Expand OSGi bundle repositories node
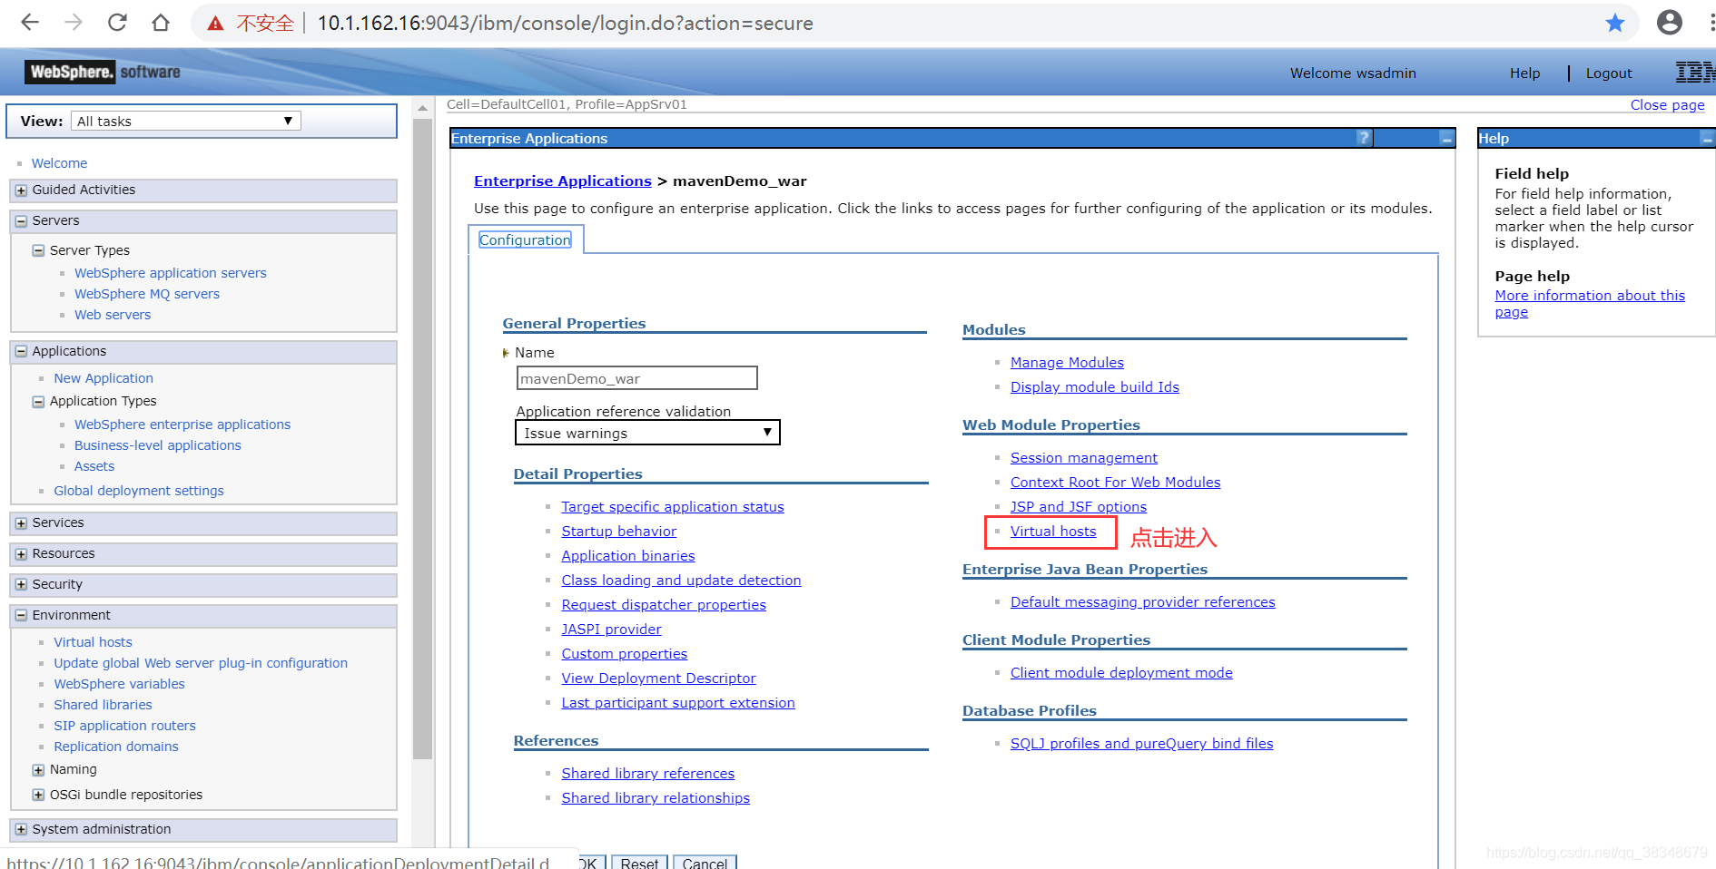The height and width of the screenshot is (869, 1716). 38,795
